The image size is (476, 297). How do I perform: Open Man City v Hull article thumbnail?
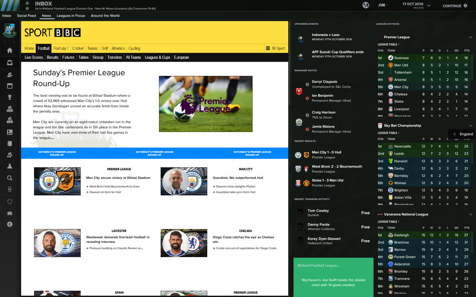tap(57, 181)
